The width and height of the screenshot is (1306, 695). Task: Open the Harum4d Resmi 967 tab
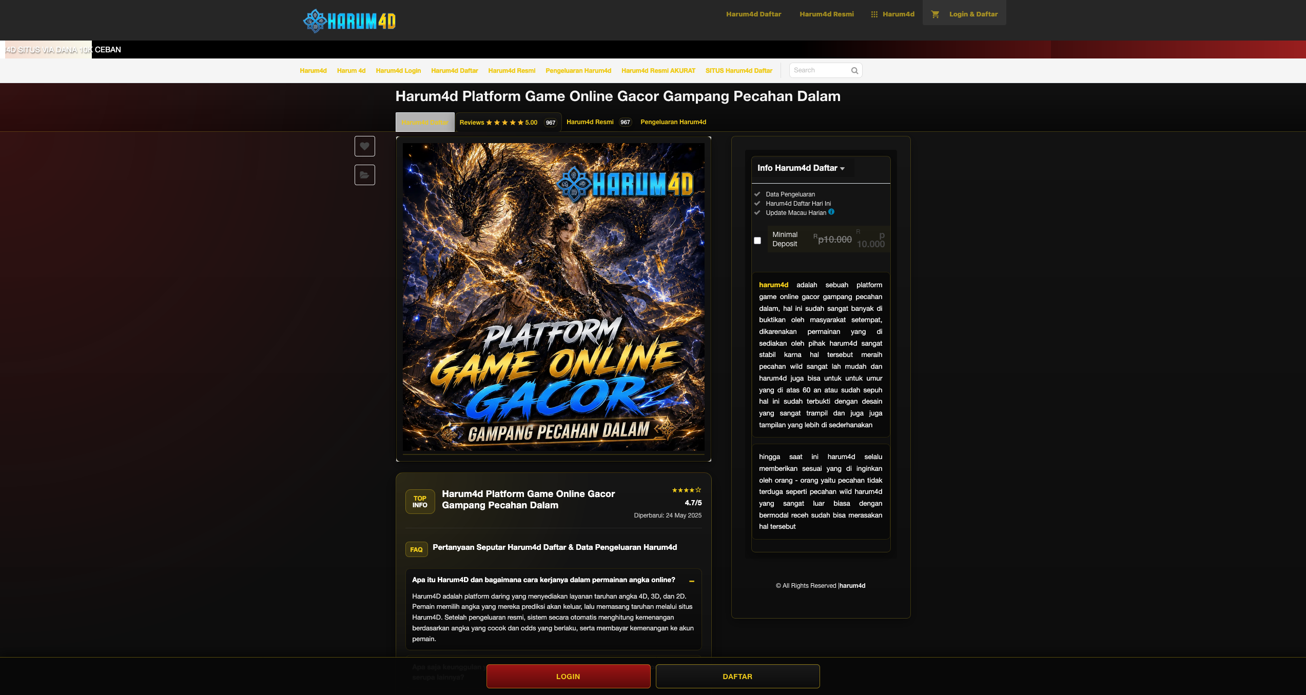(599, 122)
